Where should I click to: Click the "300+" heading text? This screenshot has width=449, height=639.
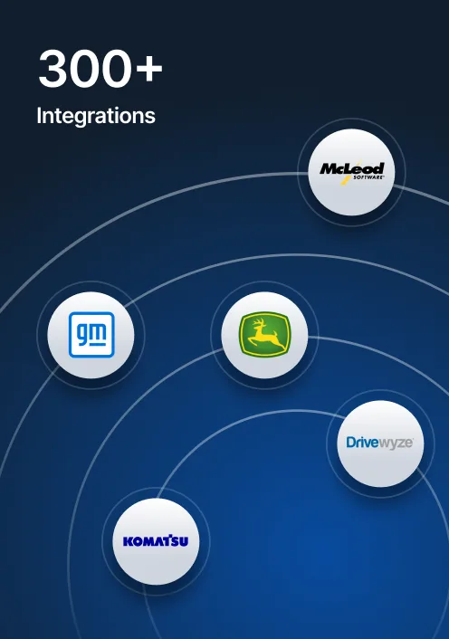coord(100,69)
